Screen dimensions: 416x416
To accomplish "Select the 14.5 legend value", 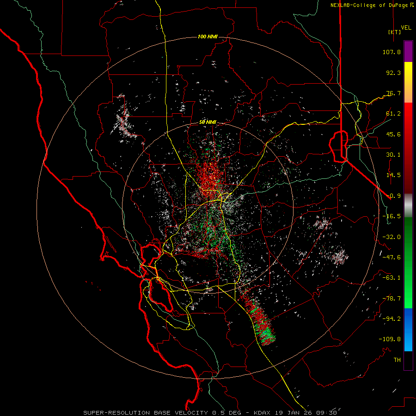I will click(393, 175).
